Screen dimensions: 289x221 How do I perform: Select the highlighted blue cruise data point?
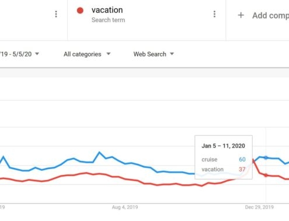[266, 157]
